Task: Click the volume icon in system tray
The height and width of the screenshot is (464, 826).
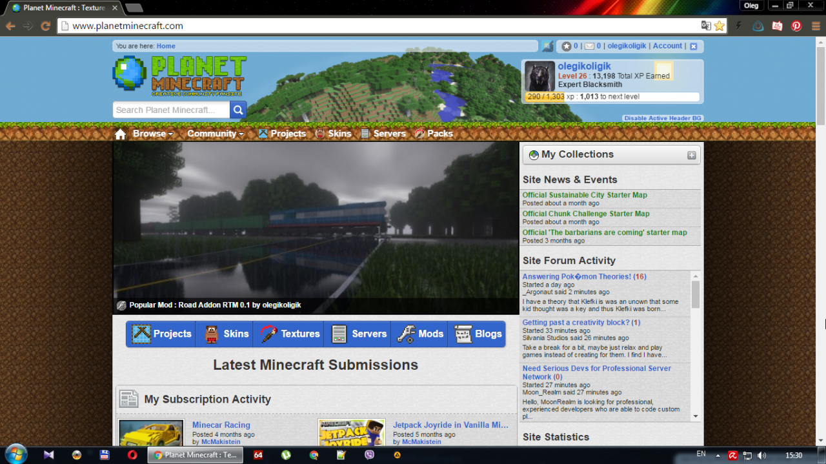Action: 762,455
